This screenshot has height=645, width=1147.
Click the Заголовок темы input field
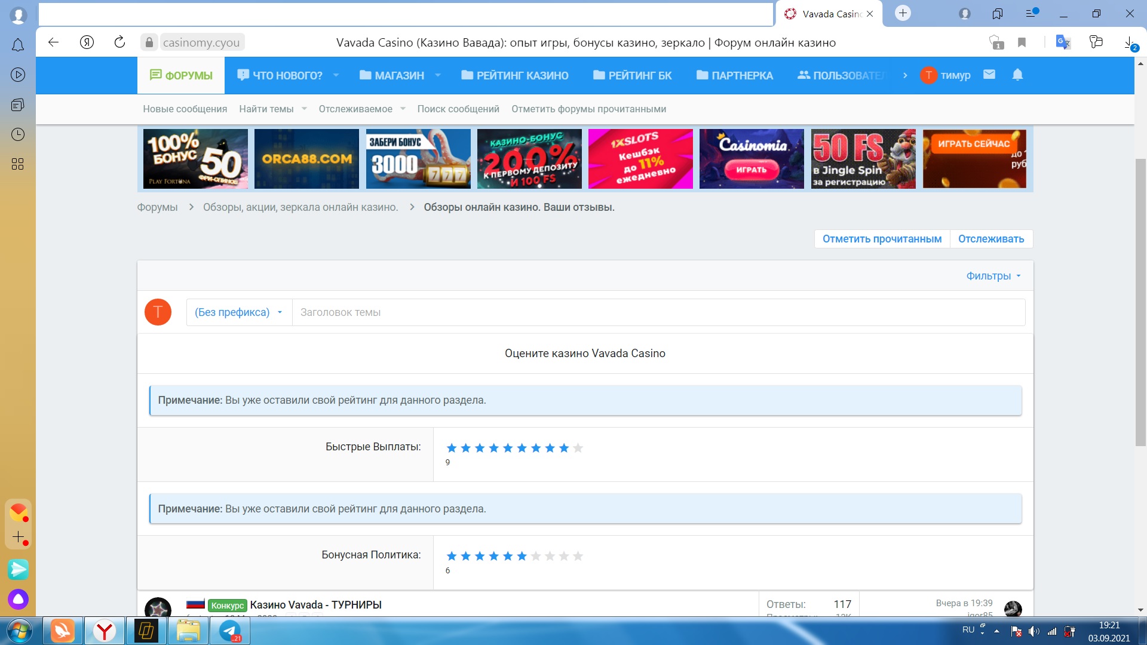click(658, 312)
